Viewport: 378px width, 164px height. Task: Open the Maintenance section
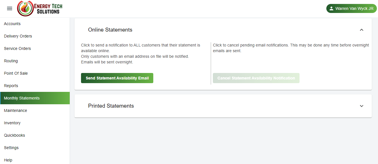click(x=16, y=110)
